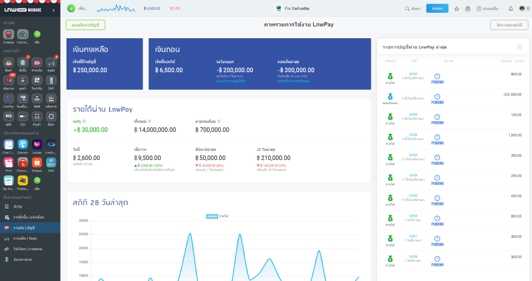This screenshot has height=281, width=532.
Task: Open the Domain service icon
Action: coord(23,144)
